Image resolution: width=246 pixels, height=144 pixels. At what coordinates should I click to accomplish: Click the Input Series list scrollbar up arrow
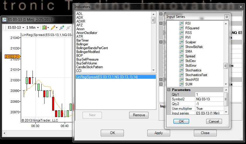tap(226, 24)
